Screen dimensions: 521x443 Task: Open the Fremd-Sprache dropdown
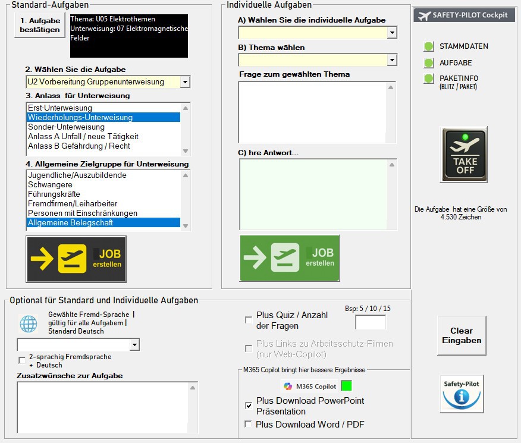pos(134,345)
